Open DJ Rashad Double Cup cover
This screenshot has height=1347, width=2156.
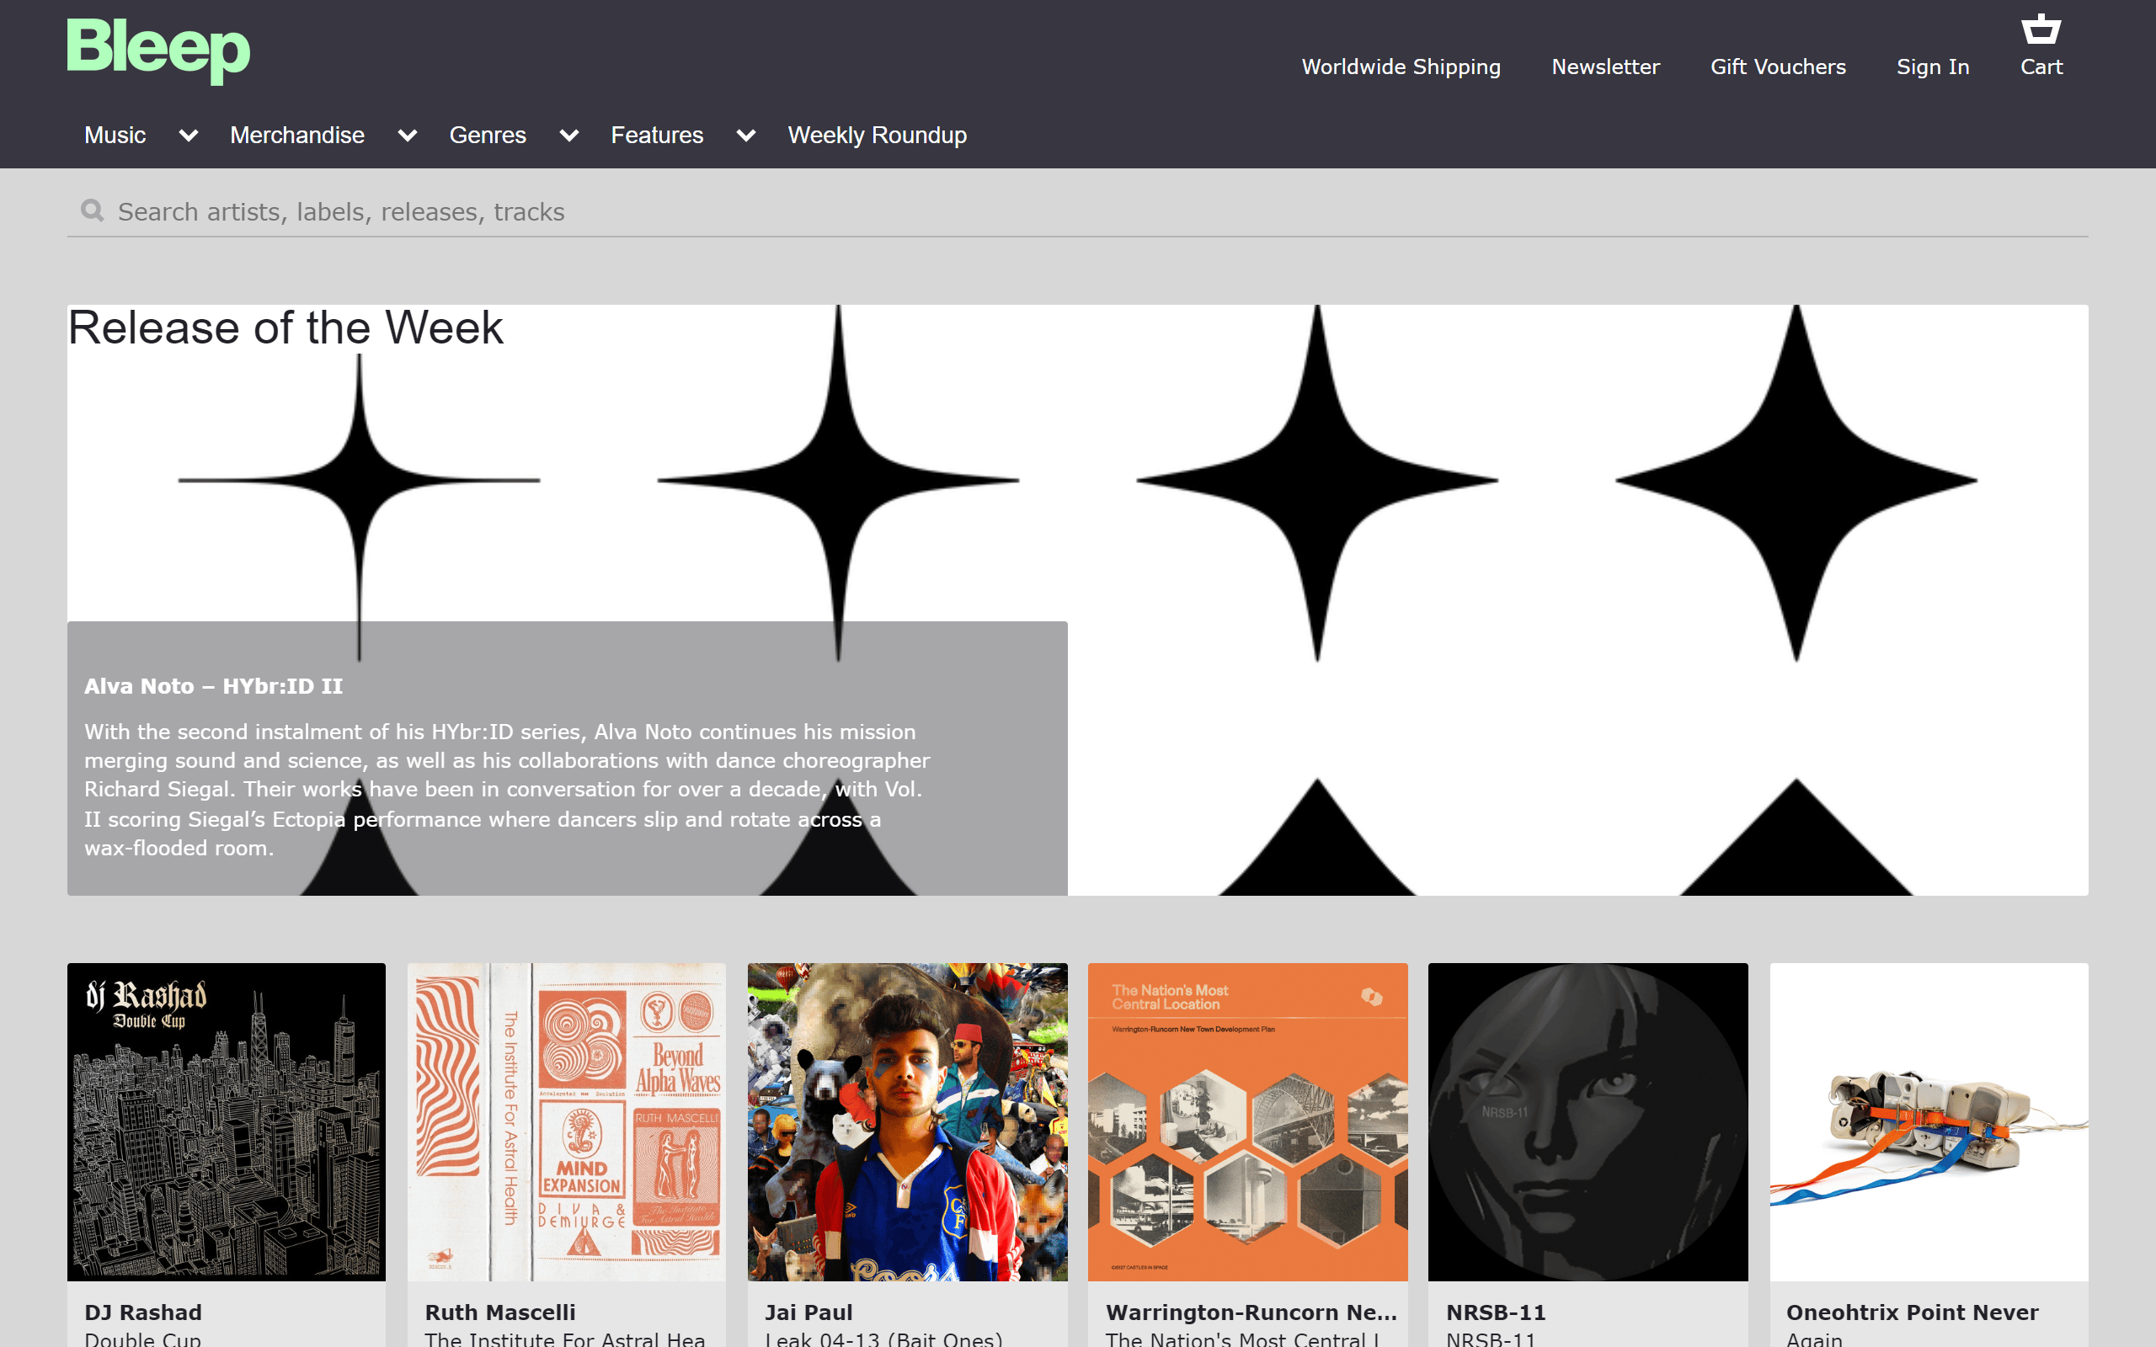pos(227,1121)
